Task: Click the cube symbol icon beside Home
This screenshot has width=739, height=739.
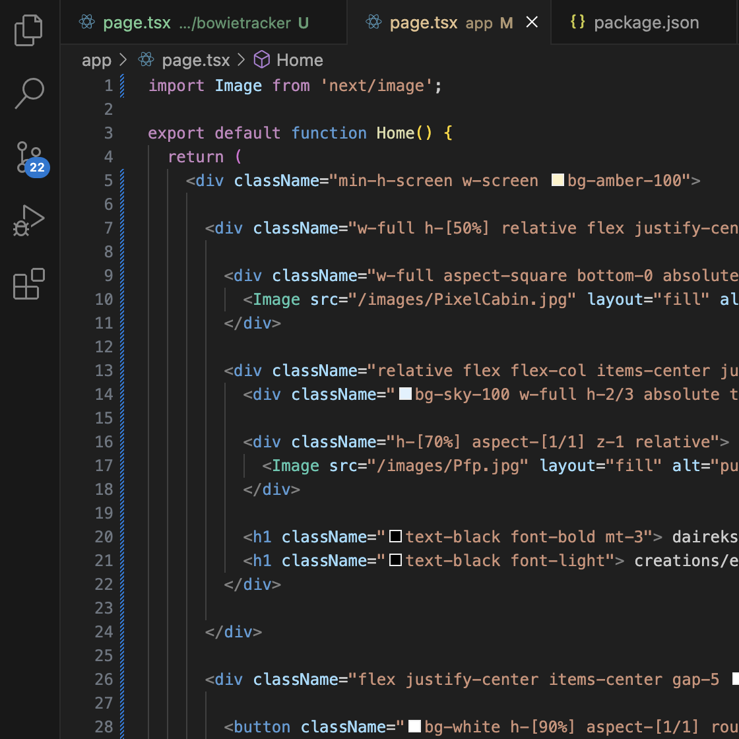Action: tap(261, 60)
